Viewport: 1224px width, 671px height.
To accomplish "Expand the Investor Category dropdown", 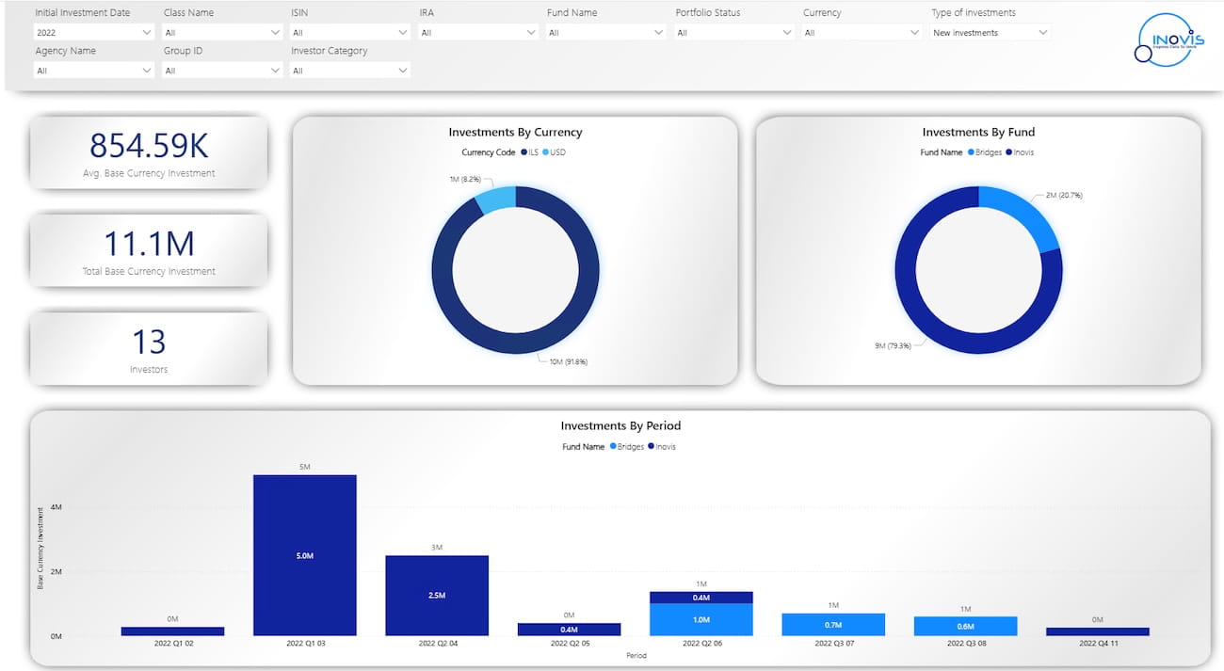I will [349, 71].
